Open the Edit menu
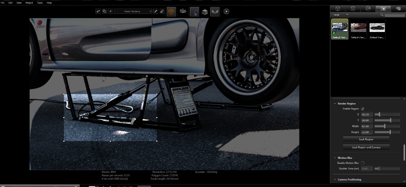 coord(10,3)
